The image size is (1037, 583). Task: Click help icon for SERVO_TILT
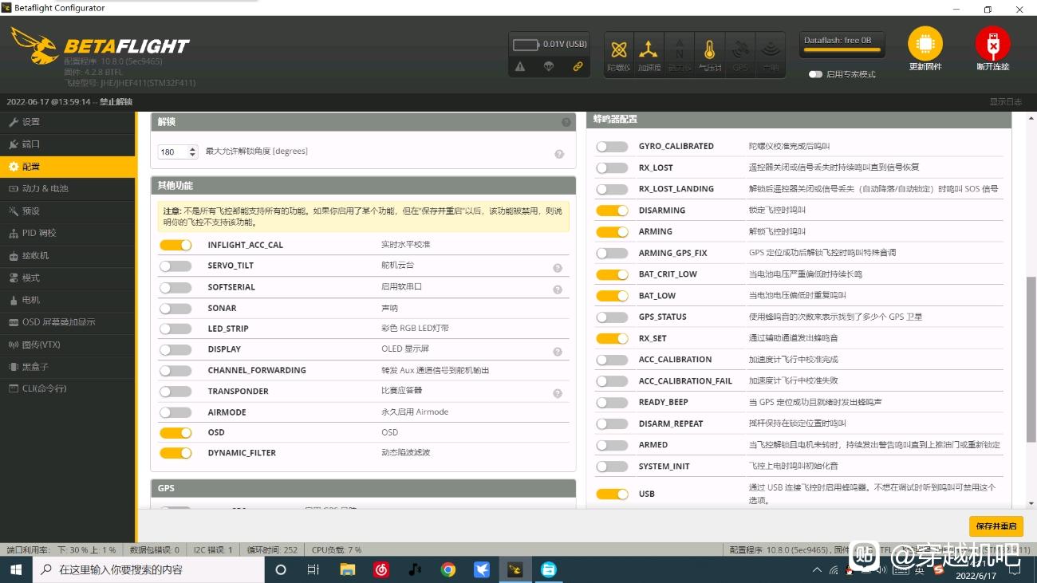click(x=558, y=268)
